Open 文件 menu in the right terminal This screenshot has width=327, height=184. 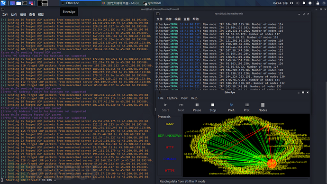tap(159, 19)
